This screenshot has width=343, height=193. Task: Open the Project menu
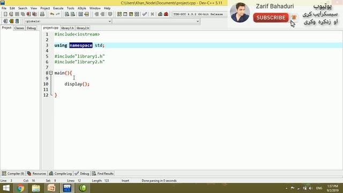45,8
